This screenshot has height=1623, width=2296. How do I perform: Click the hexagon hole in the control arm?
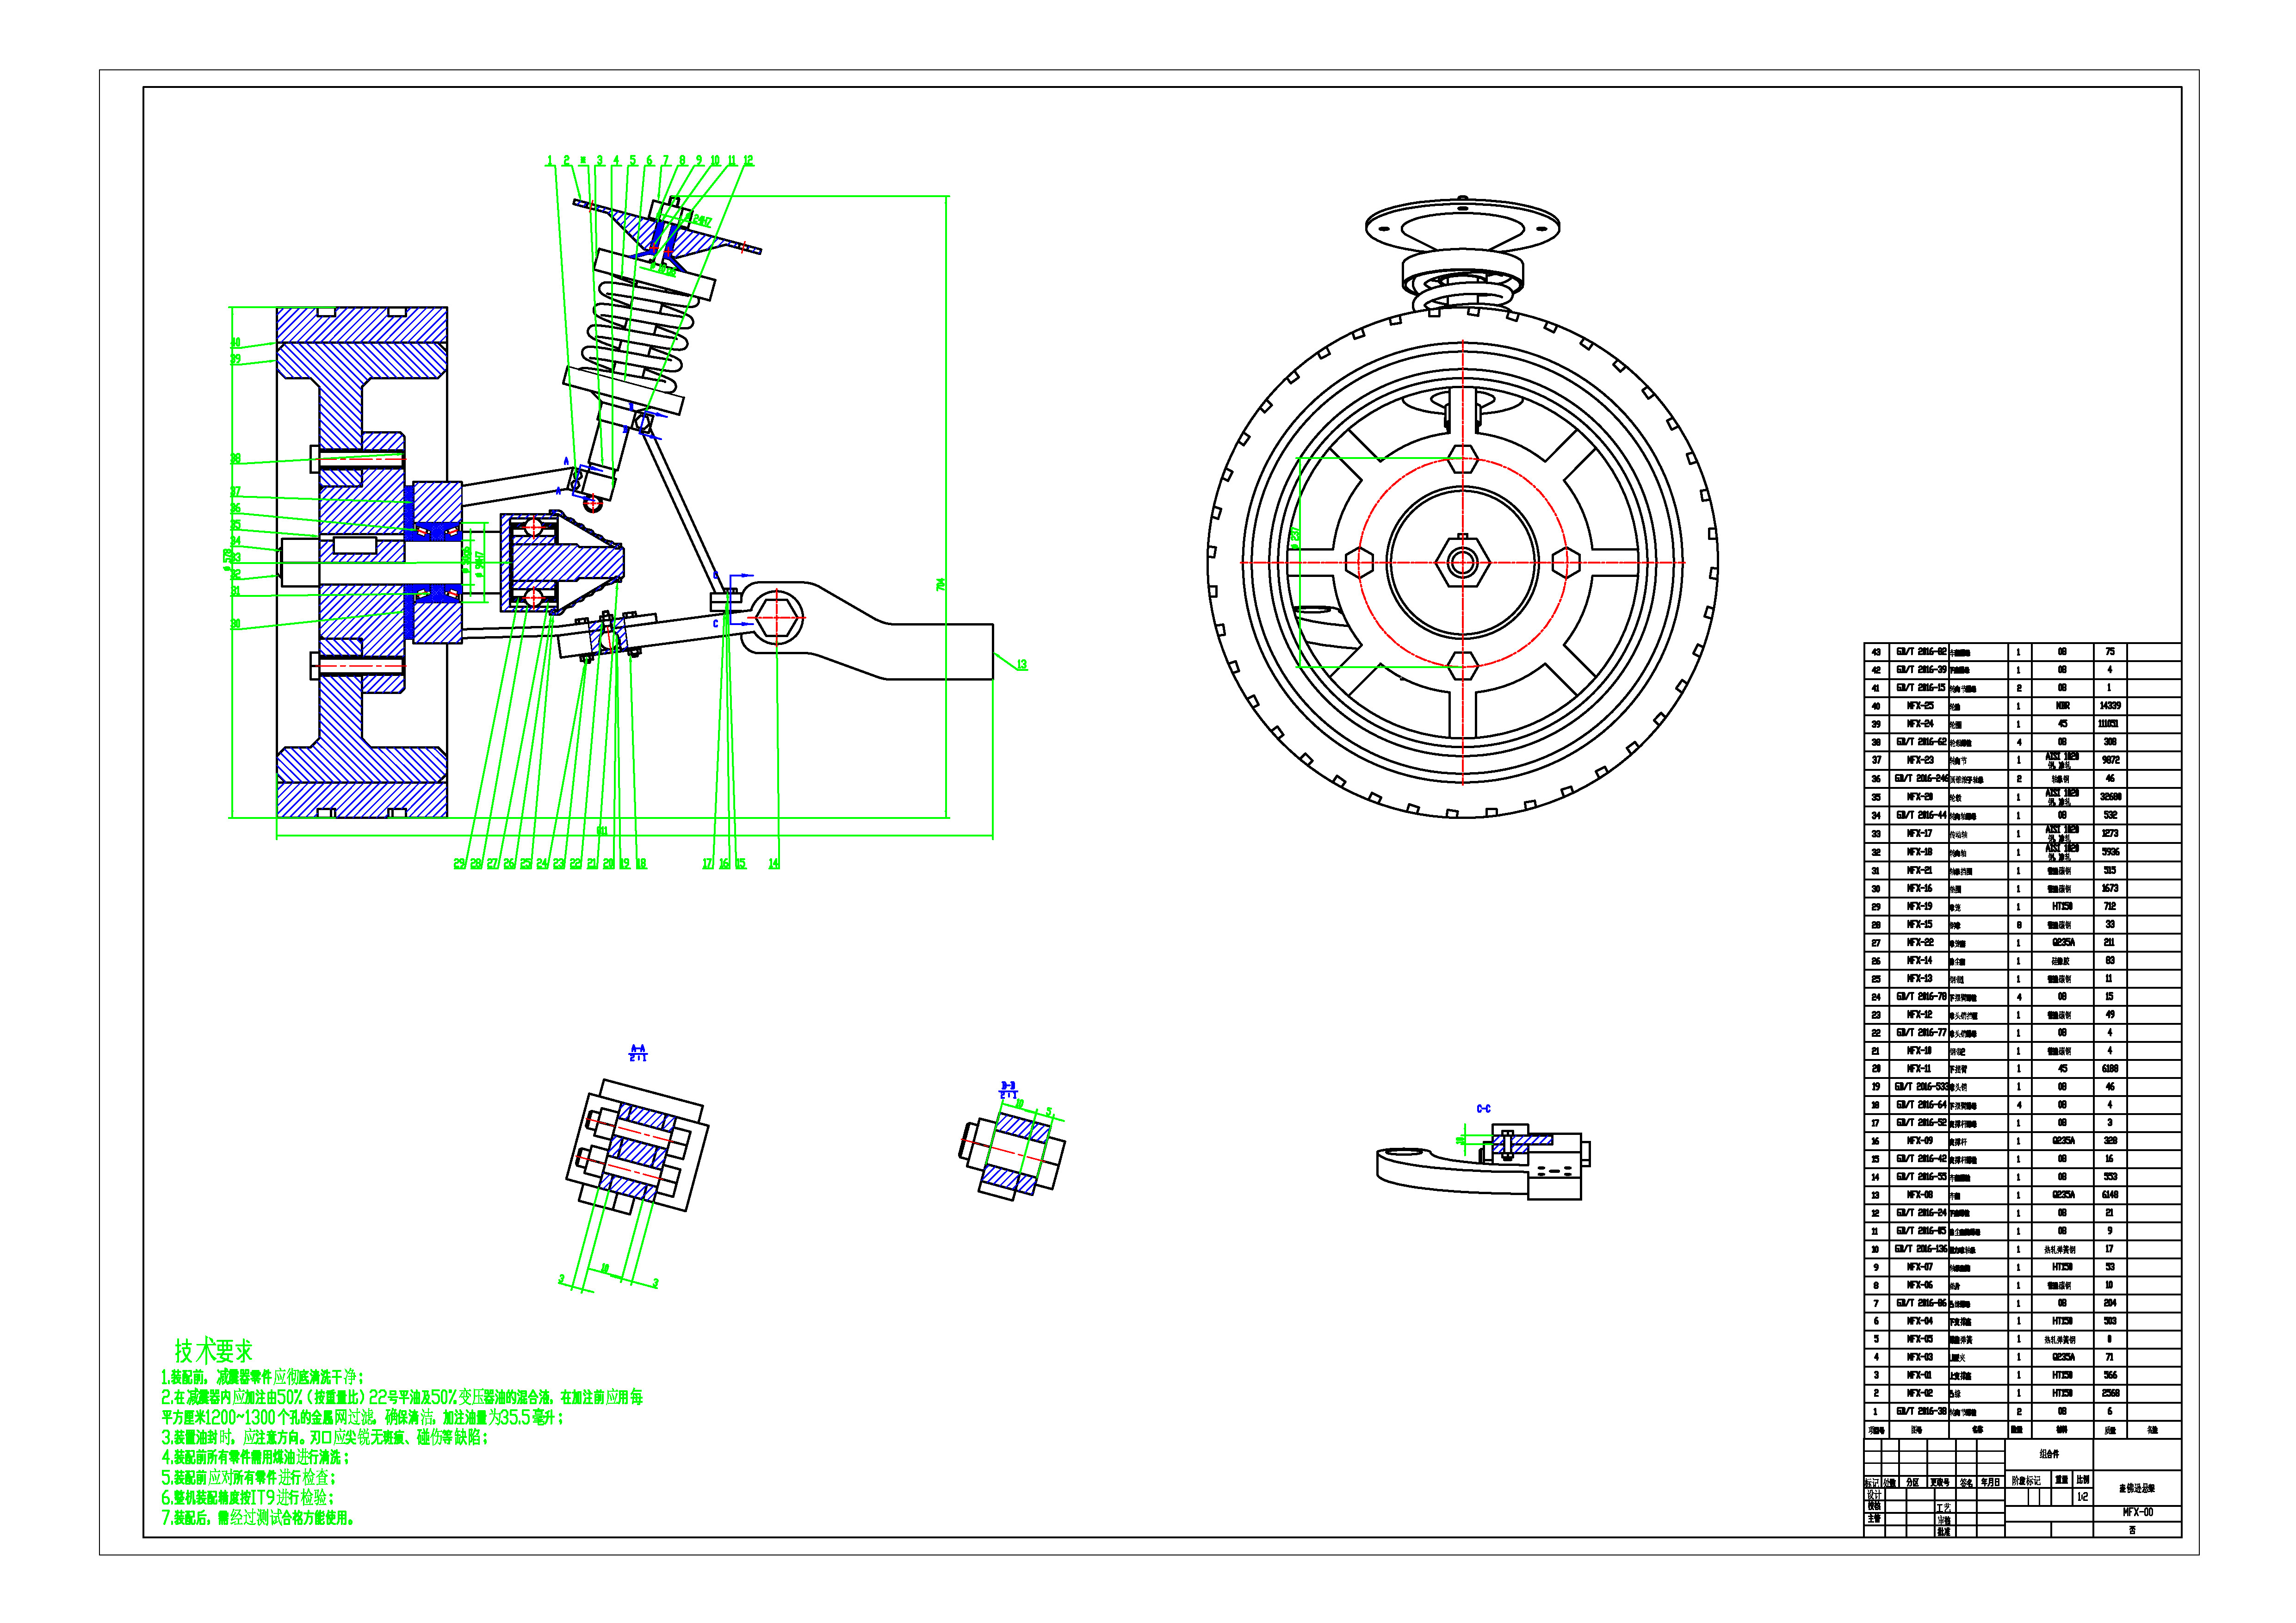[777, 618]
